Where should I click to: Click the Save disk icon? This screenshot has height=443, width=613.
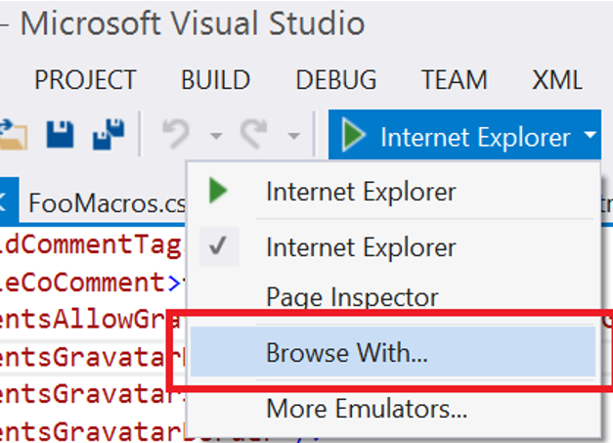[x=60, y=135]
